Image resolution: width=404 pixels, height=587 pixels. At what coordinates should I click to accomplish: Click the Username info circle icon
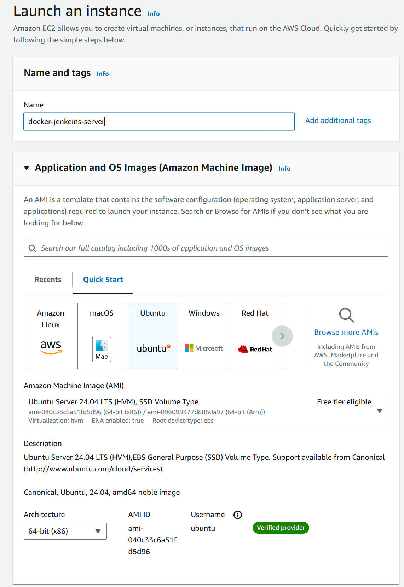238,515
